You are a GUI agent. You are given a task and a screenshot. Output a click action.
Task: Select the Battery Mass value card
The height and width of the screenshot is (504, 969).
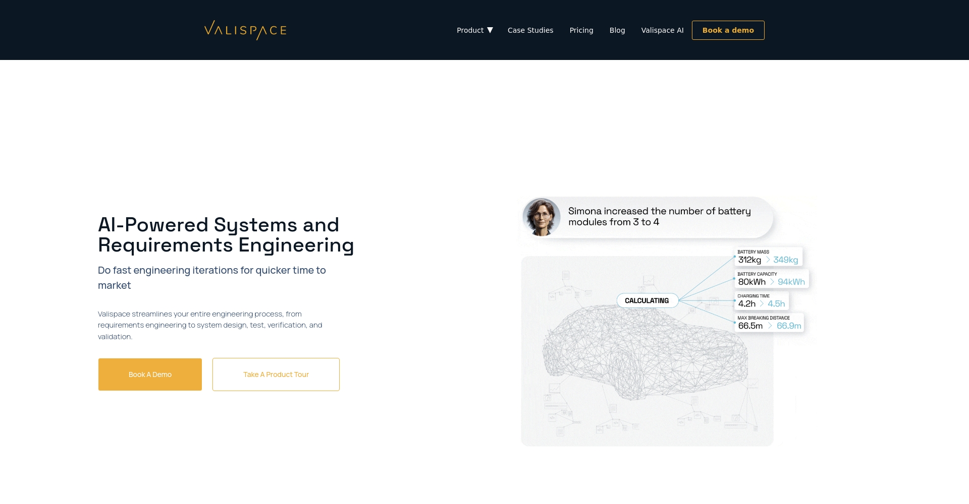pyautogui.click(x=768, y=257)
